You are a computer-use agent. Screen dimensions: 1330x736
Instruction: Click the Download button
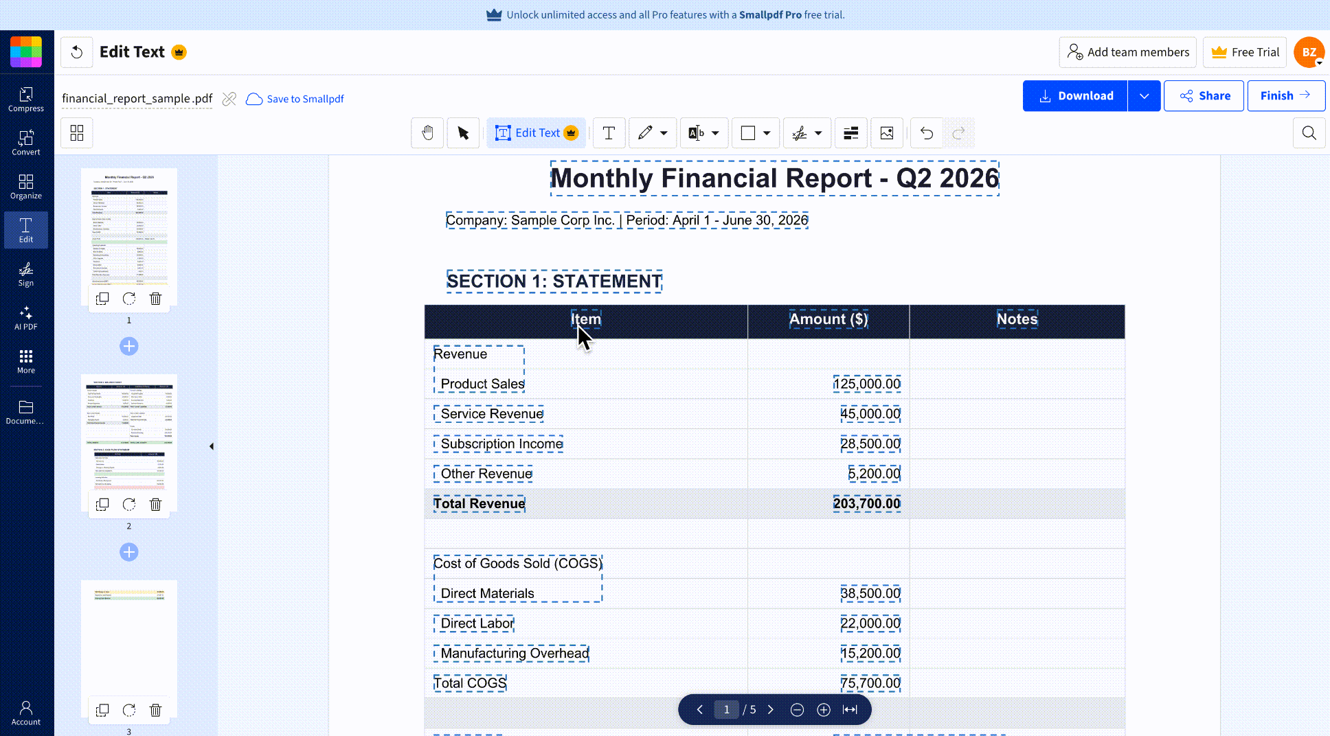(1075, 96)
